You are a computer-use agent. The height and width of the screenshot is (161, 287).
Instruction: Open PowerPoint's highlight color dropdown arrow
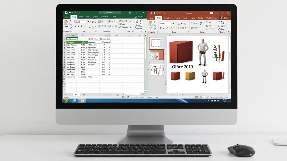[x=174, y=28]
